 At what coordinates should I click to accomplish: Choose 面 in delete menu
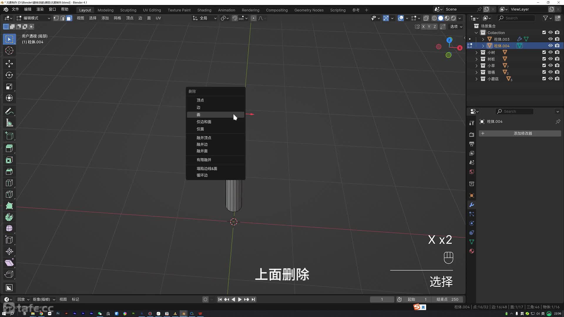216,114
